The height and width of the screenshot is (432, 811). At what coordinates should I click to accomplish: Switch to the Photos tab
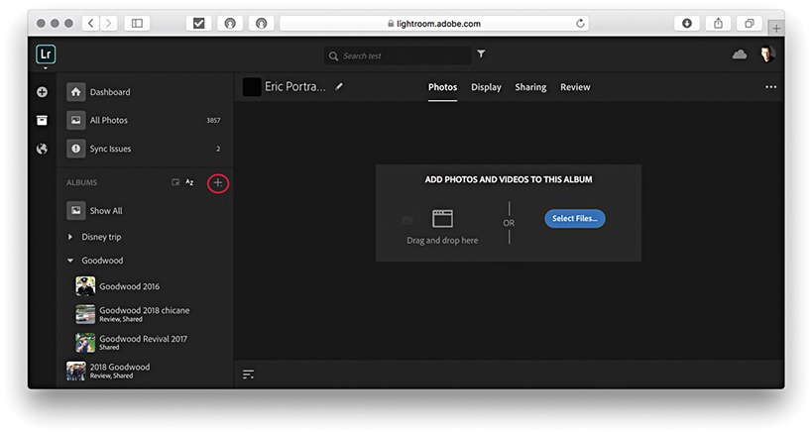pos(443,87)
